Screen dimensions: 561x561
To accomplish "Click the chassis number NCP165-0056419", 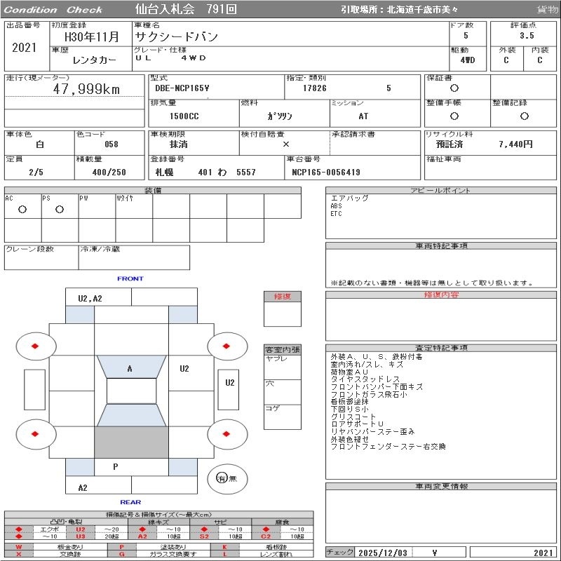I will pyautogui.click(x=325, y=172).
